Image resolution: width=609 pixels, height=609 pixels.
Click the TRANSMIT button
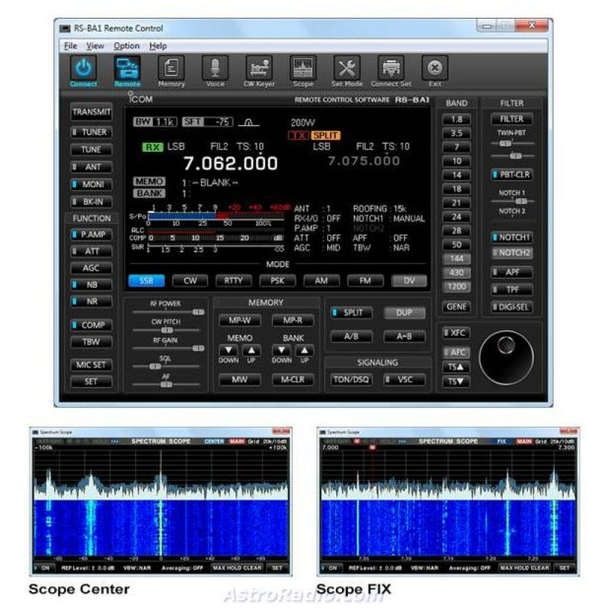[x=91, y=112]
